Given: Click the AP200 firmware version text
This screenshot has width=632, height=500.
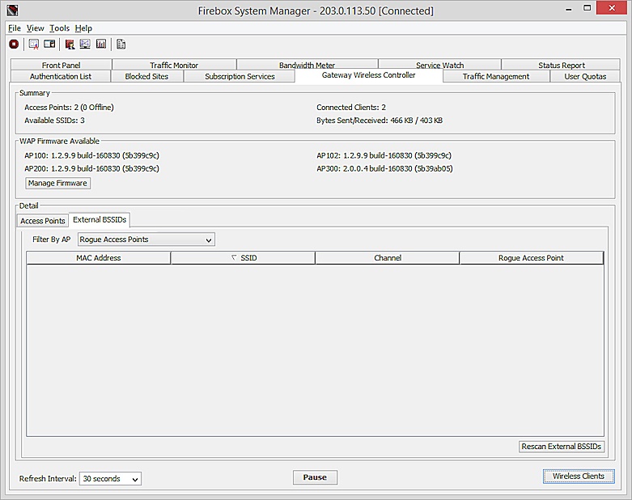Looking at the screenshot, I should (x=92, y=168).
